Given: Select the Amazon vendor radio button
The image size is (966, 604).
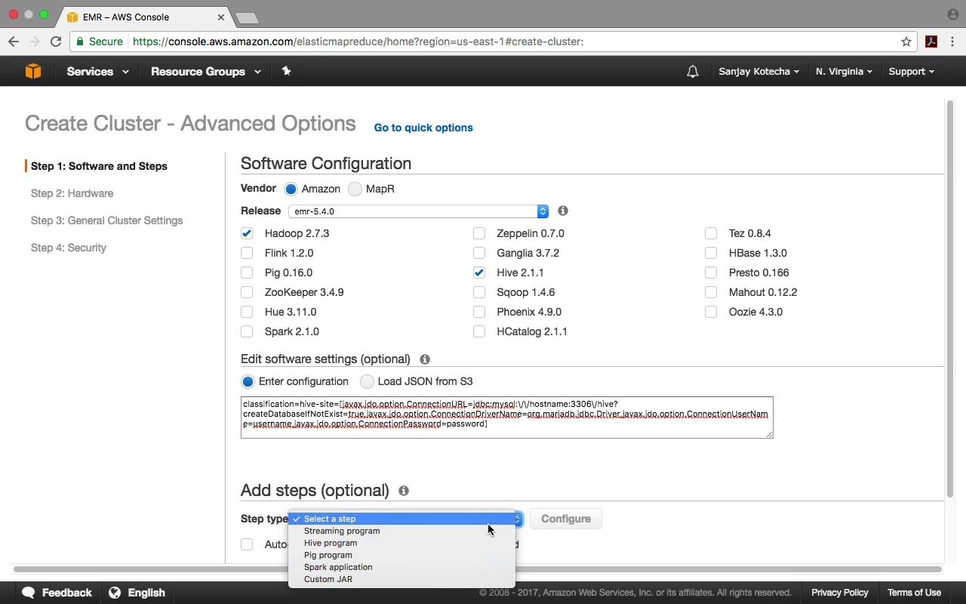Looking at the screenshot, I should [x=291, y=189].
